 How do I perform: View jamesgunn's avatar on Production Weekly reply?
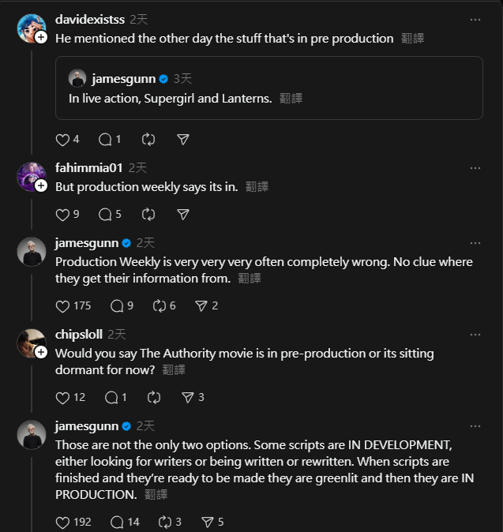(32, 252)
